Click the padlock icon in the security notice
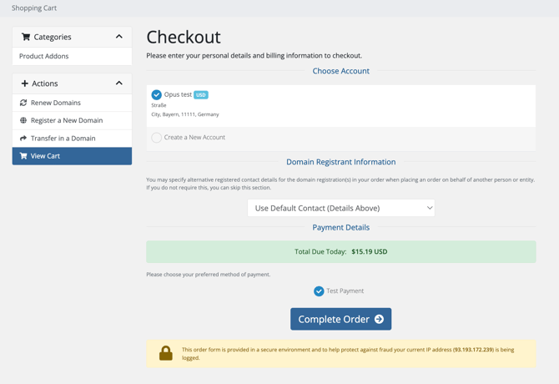The width and height of the screenshot is (559, 384). (x=166, y=353)
